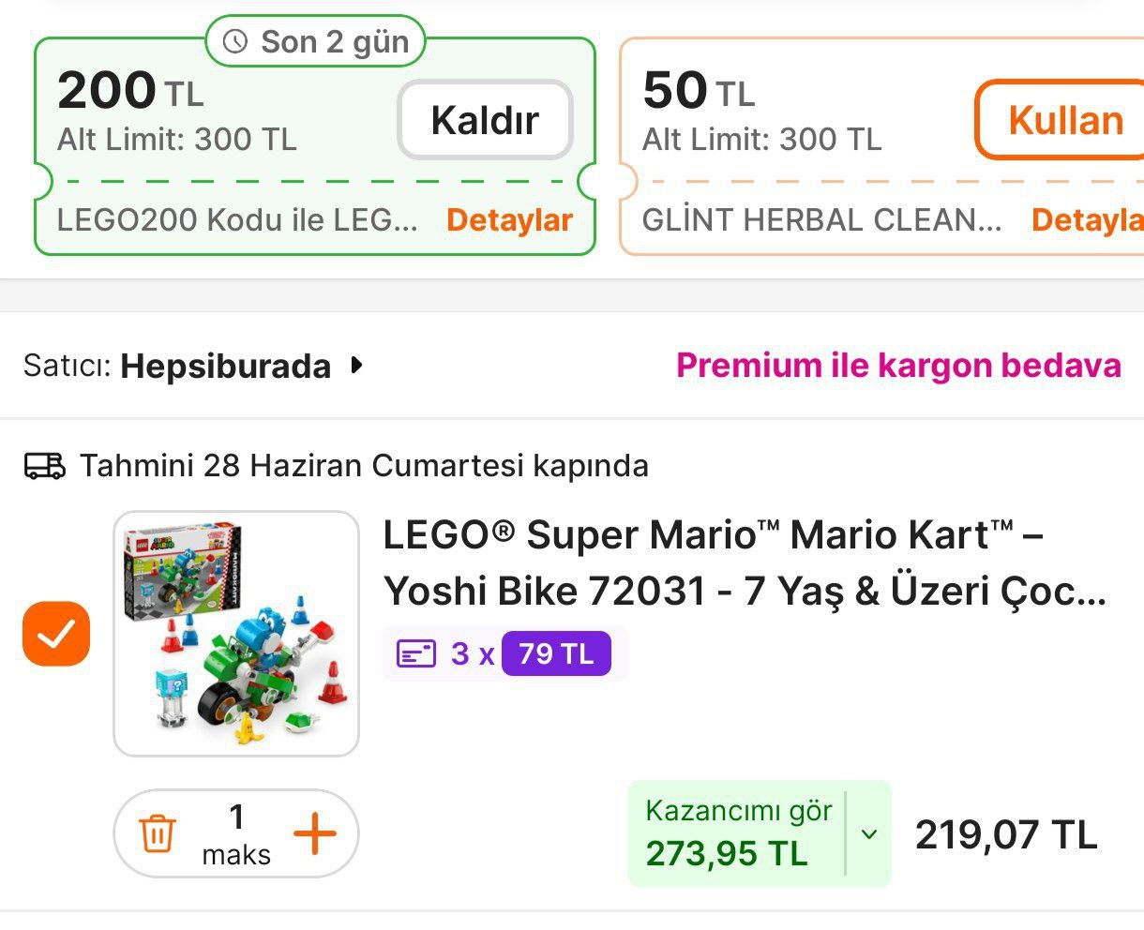
Task: Click the plus icon to increase quantity
Action: tap(316, 832)
